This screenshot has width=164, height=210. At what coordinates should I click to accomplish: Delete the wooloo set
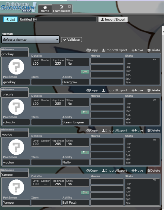pyautogui.click(x=154, y=130)
